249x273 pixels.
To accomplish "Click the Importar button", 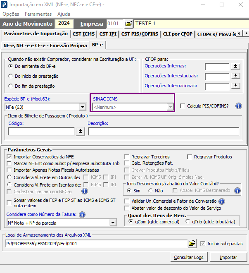I will point(228,257).
